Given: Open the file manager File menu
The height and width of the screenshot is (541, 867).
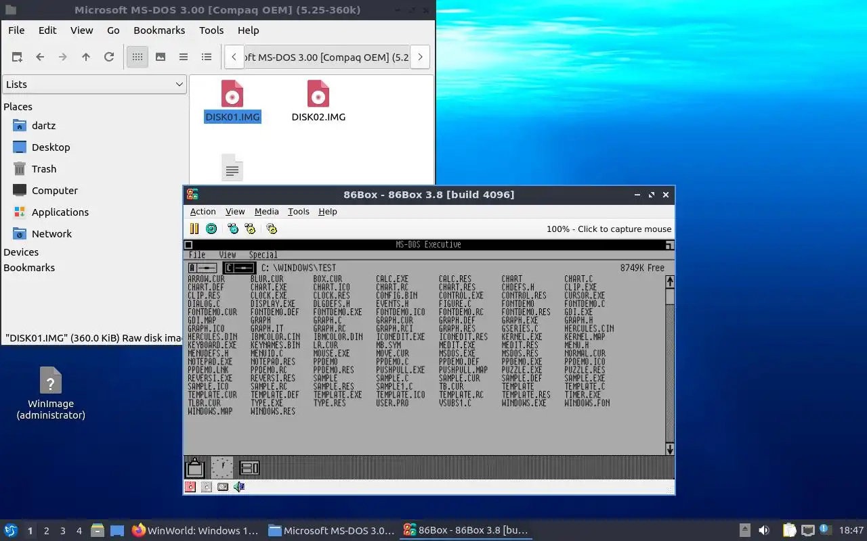Looking at the screenshot, I should (x=16, y=30).
